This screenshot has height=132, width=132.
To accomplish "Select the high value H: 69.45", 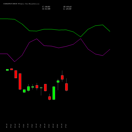I will click(x=67, y=7).
